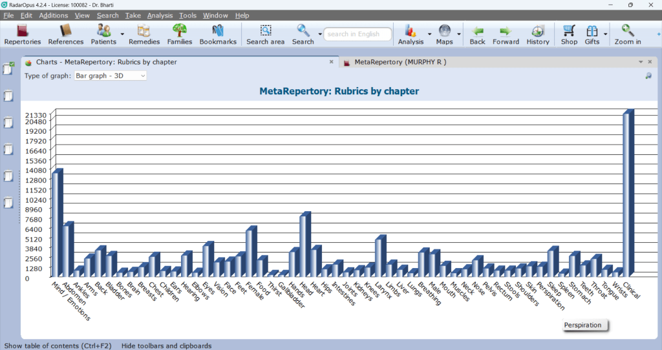Viewport: 662px width, 350px height.
Task: Open the Remedies toolbar icon
Action: (x=144, y=35)
